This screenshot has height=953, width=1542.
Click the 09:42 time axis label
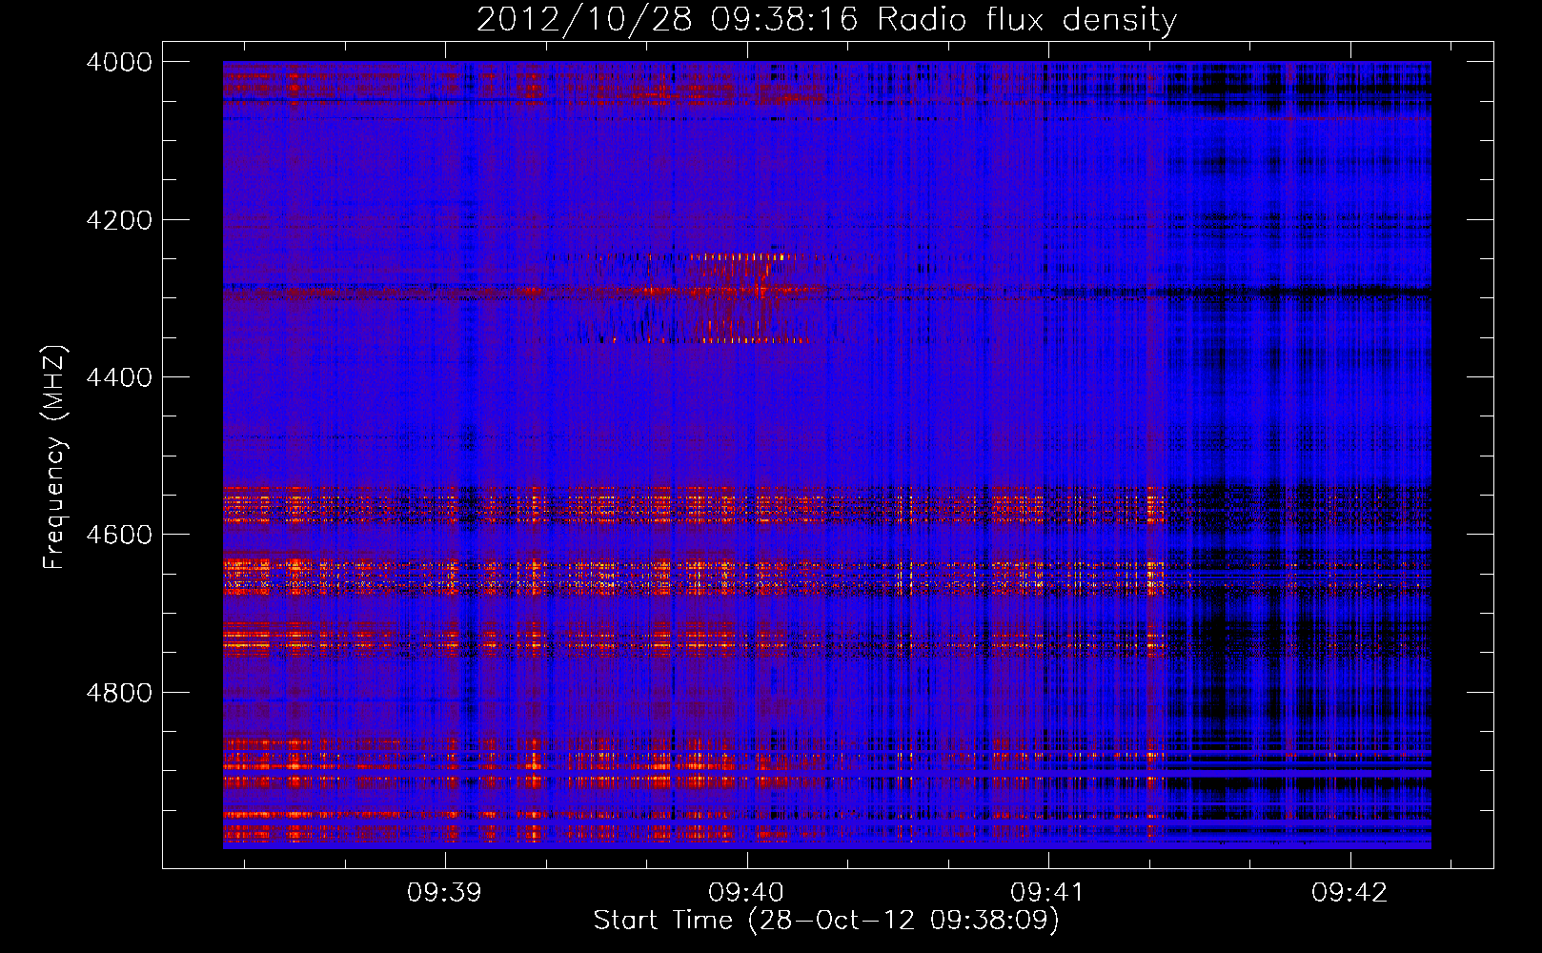point(1349,893)
